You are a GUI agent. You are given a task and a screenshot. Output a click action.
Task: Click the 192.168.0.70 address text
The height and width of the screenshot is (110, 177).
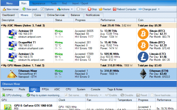pos(26,57)
